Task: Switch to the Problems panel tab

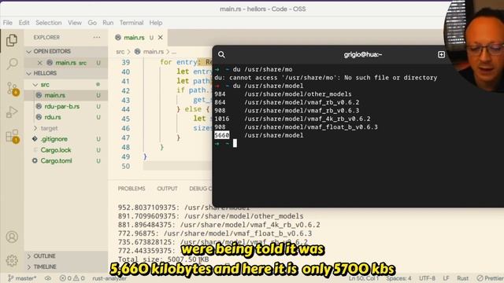Action: click(x=132, y=189)
